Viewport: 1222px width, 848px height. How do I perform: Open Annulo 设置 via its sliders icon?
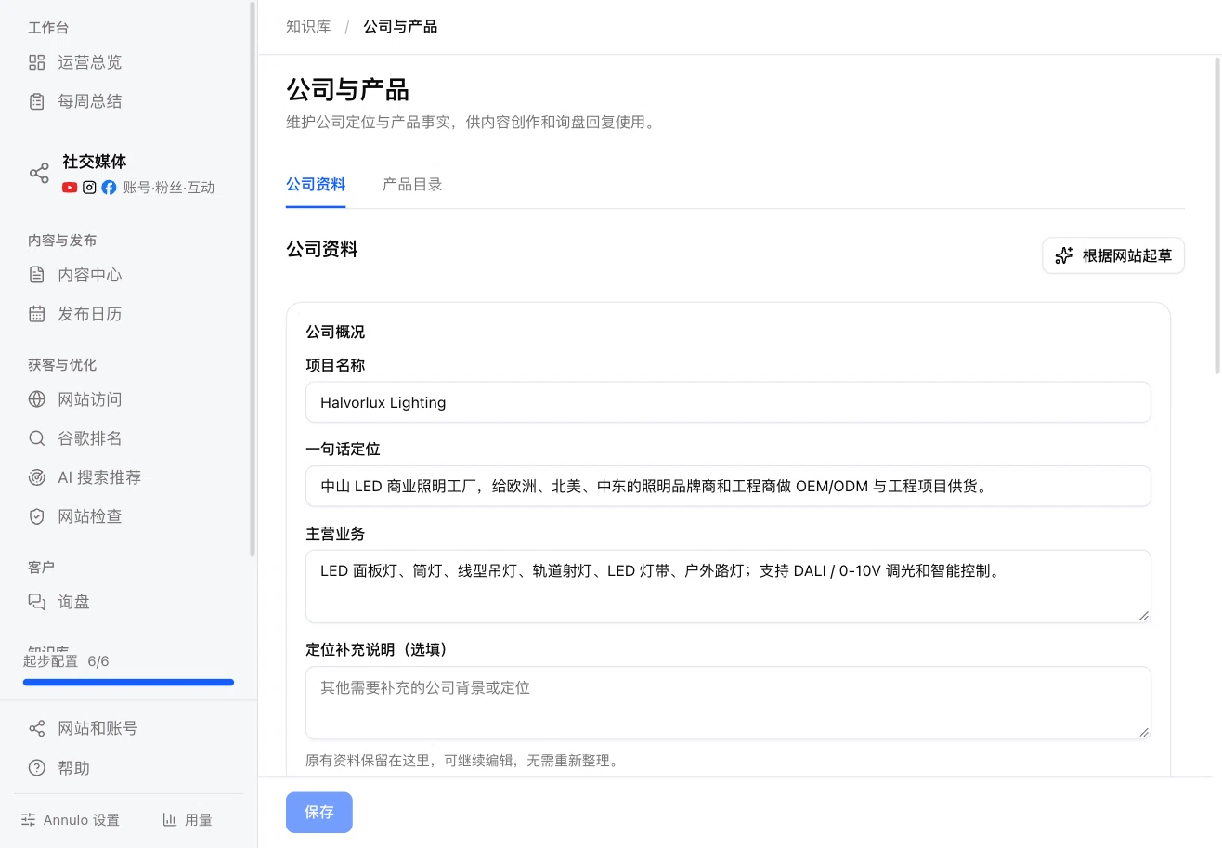coord(29,820)
